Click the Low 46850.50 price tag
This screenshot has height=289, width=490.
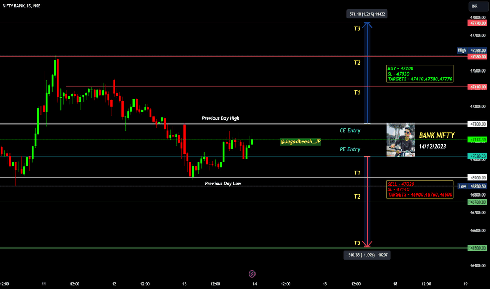tap(473, 186)
